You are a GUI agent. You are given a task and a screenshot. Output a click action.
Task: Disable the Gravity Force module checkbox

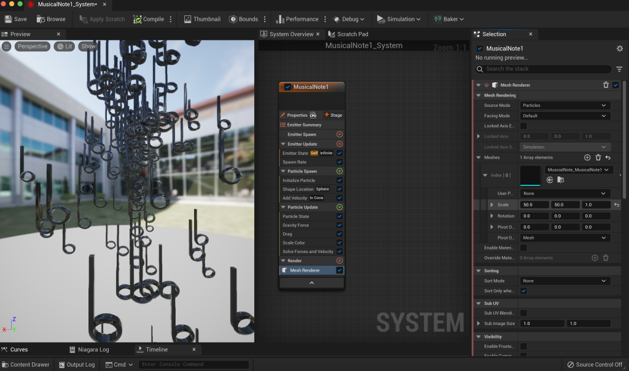pyautogui.click(x=339, y=225)
